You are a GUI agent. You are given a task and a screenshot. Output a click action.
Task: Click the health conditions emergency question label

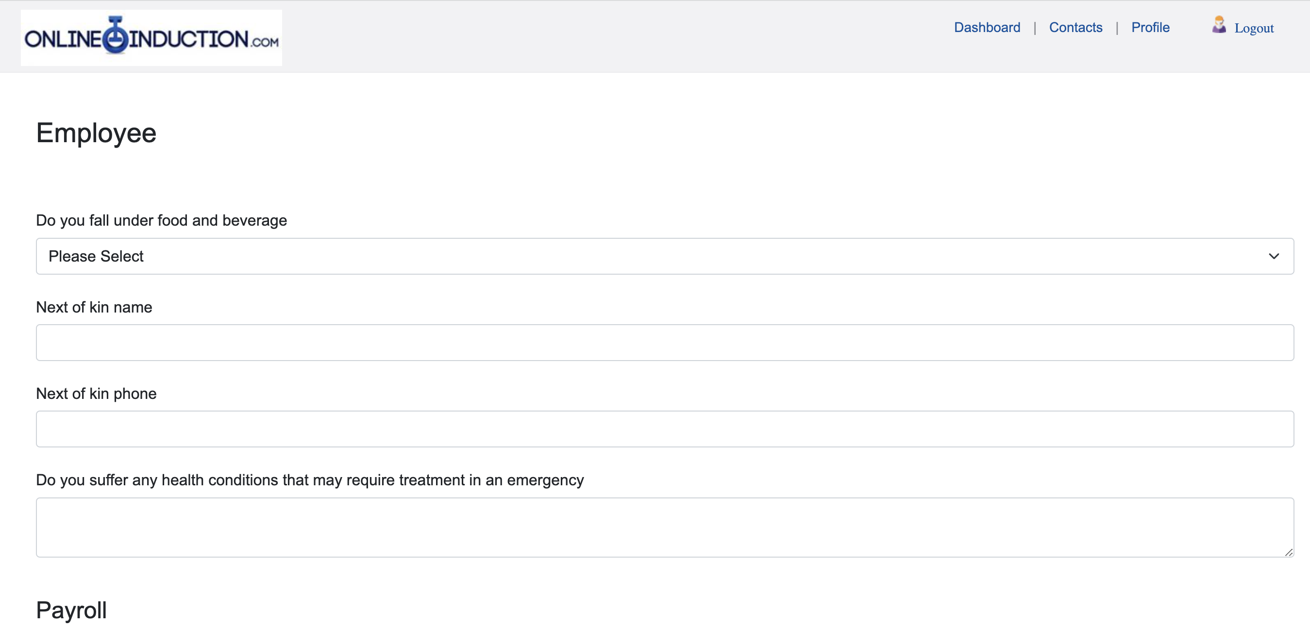point(310,479)
